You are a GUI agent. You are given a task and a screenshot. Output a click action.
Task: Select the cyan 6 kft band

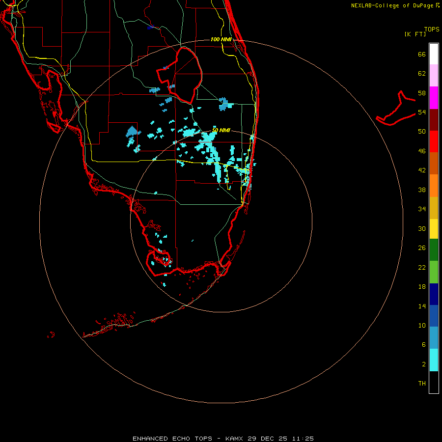click(x=434, y=360)
